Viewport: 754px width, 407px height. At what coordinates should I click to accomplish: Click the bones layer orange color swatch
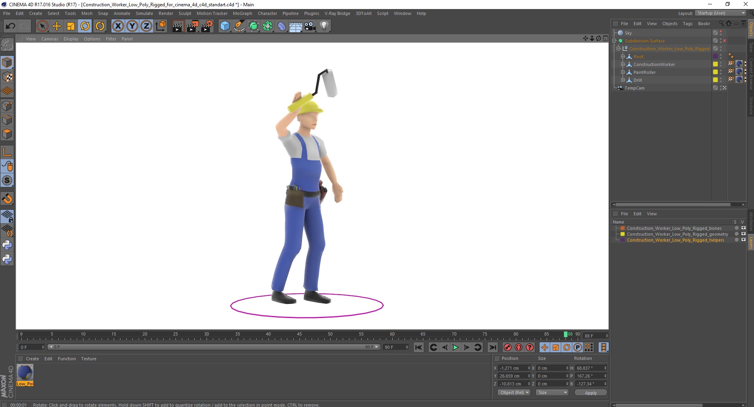pos(623,228)
